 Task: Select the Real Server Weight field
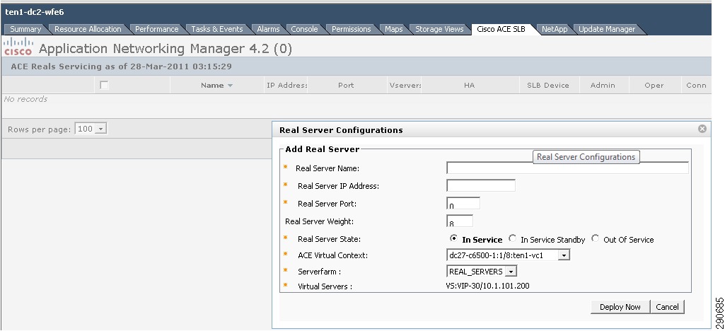pyautogui.click(x=460, y=221)
